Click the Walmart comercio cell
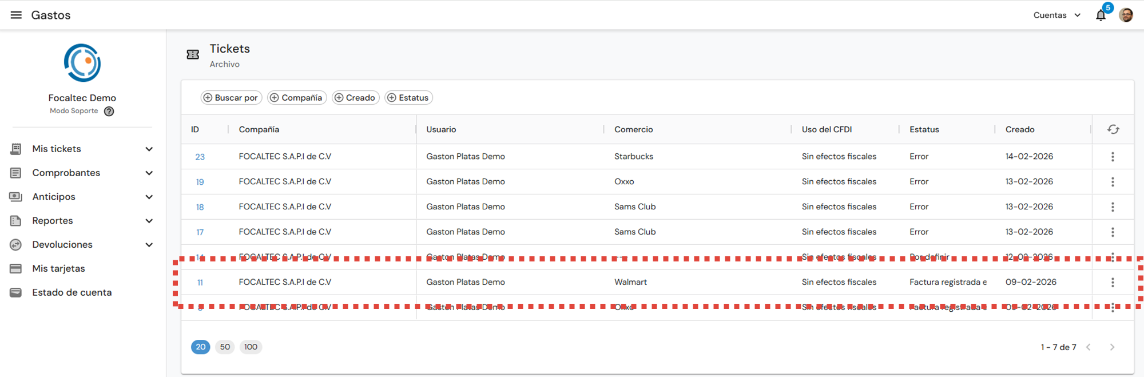The width and height of the screenshot is (1144, 377). point(630,282)
